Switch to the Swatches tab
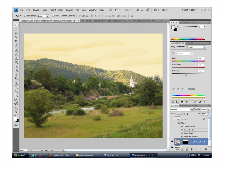 tap(185, 23)
